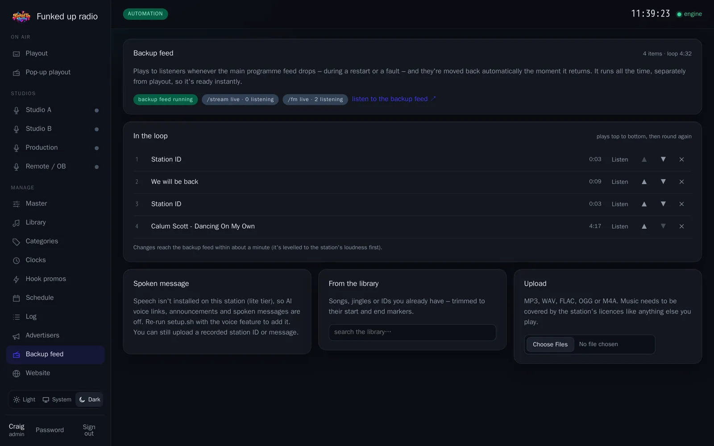Screen dimensions: 714x446
Task: Listen to first Station ID
Action: point(619,160)
